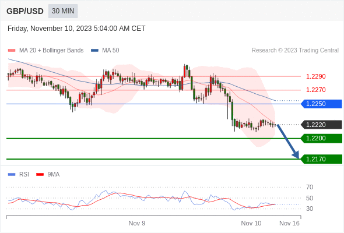Select the green 1.2170 target tag

click(321, 159)
